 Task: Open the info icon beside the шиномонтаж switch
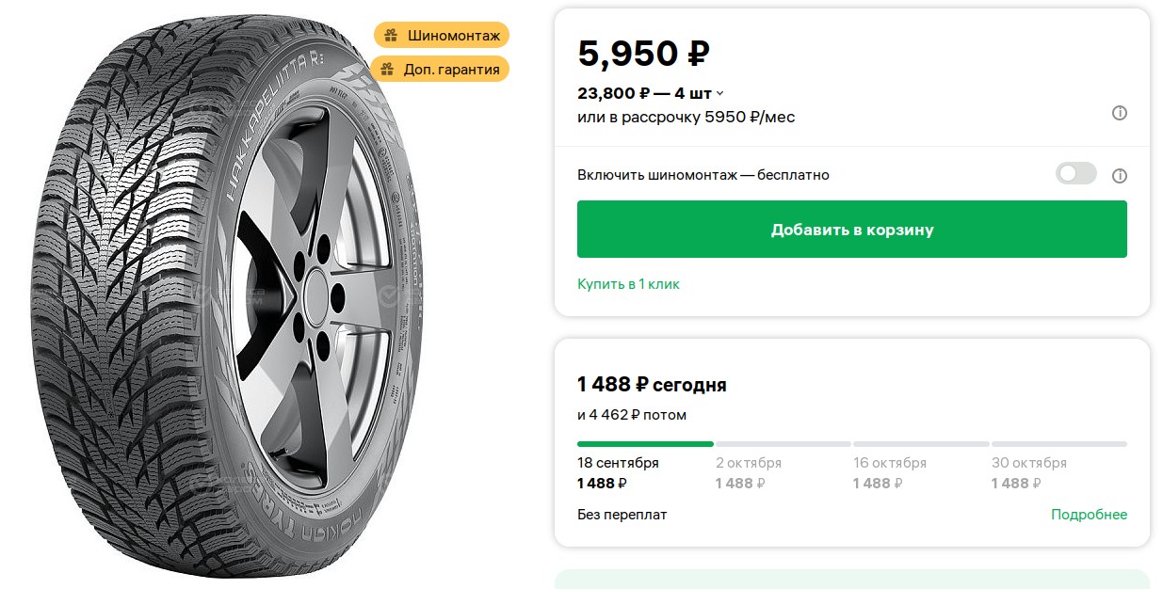point(1120,175)
